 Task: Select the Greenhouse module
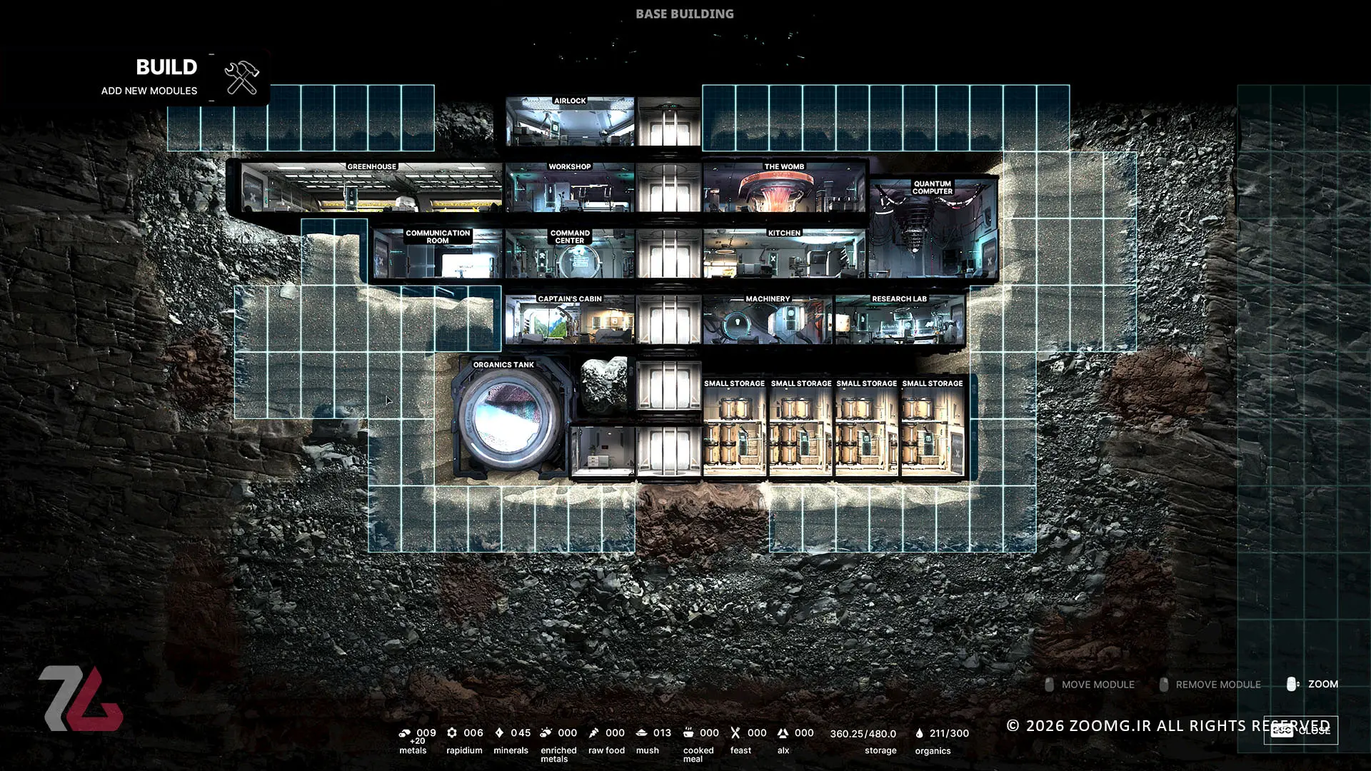[371, 187]
